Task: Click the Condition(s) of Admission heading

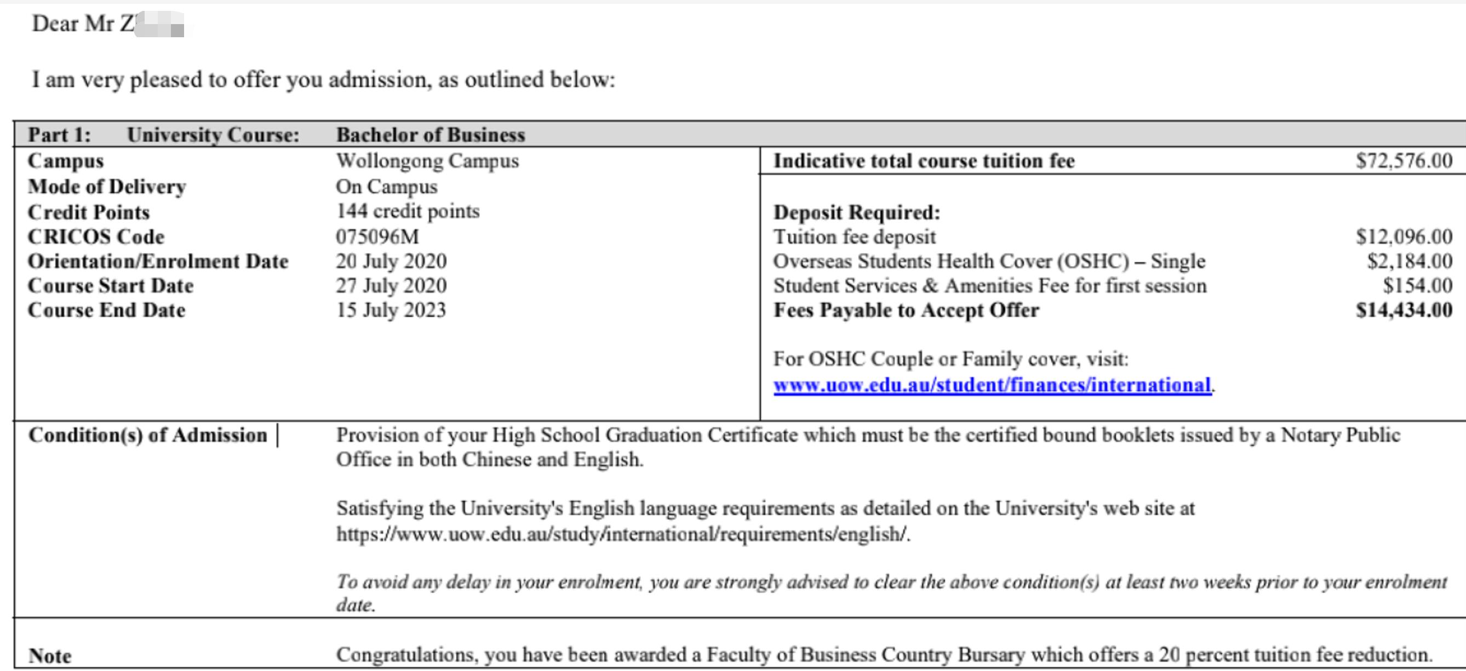Action: click(147, 436)
